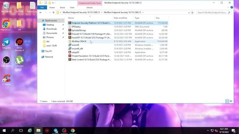Launch CCleaner from the desktop

click(x=6, y=80)
